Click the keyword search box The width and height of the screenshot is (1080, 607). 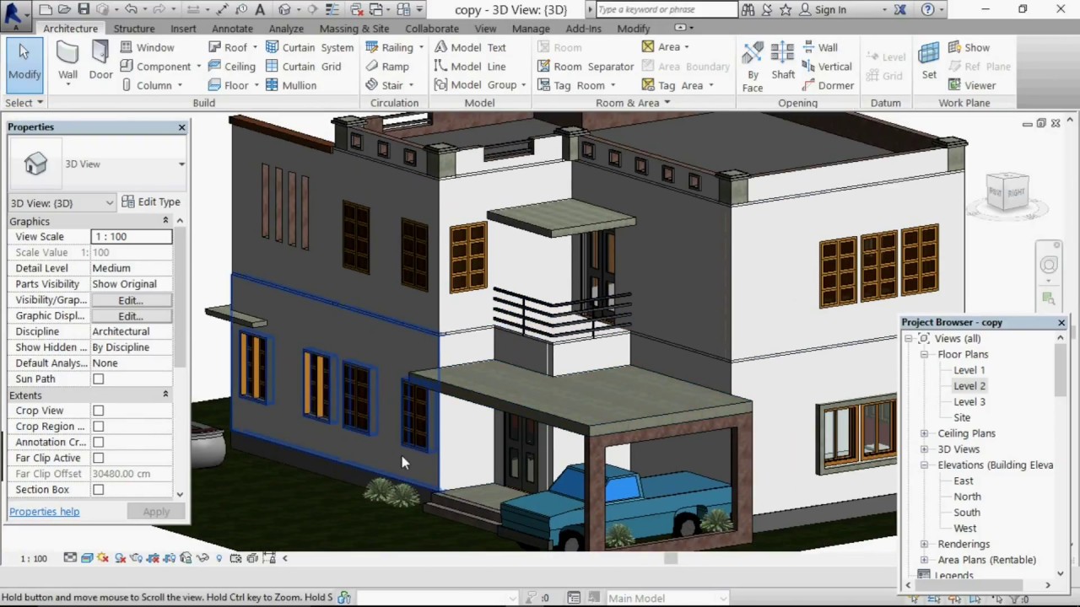666,10
